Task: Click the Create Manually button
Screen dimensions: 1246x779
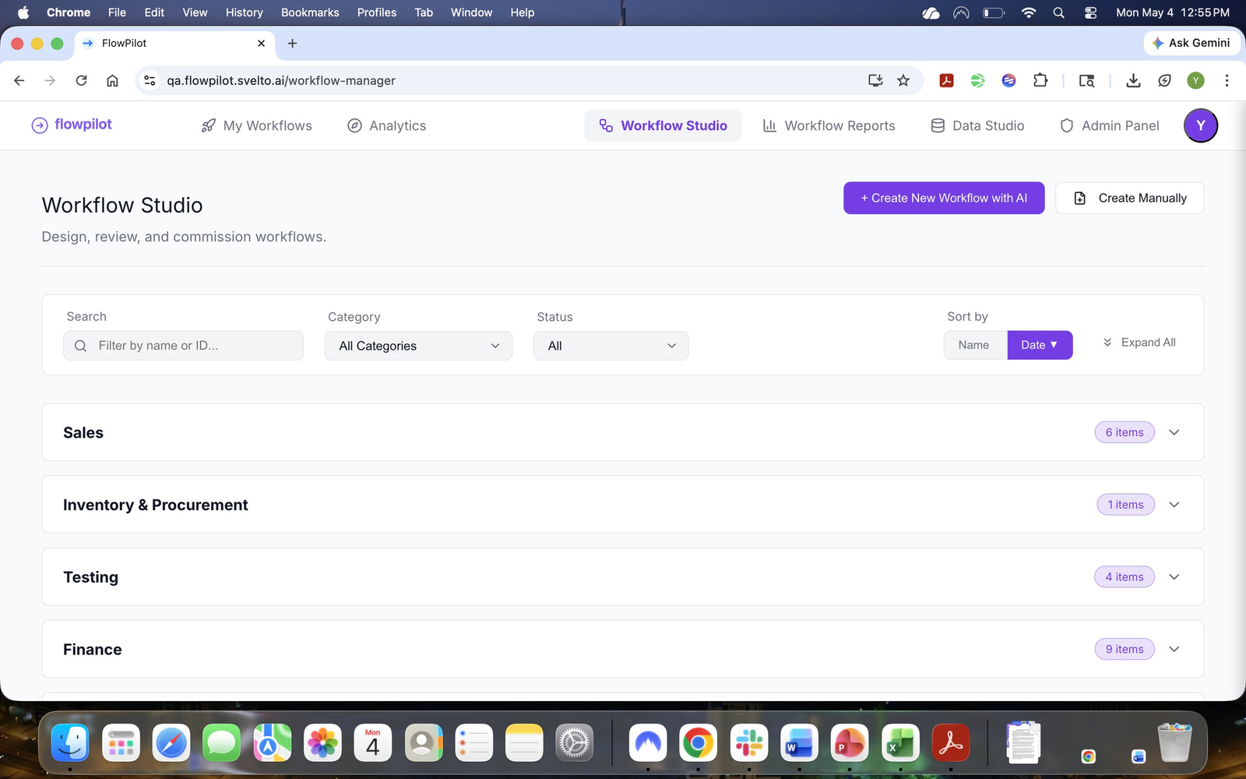Action: (1129, 198)
